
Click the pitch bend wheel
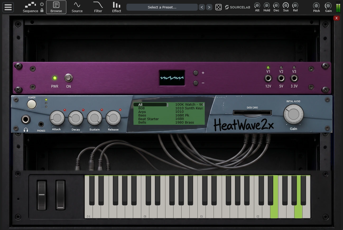click(42, 195)
